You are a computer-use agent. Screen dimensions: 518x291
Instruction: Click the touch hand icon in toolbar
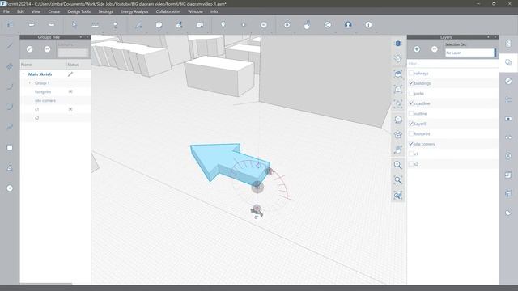pyautogui.click(x=308, y=25)
